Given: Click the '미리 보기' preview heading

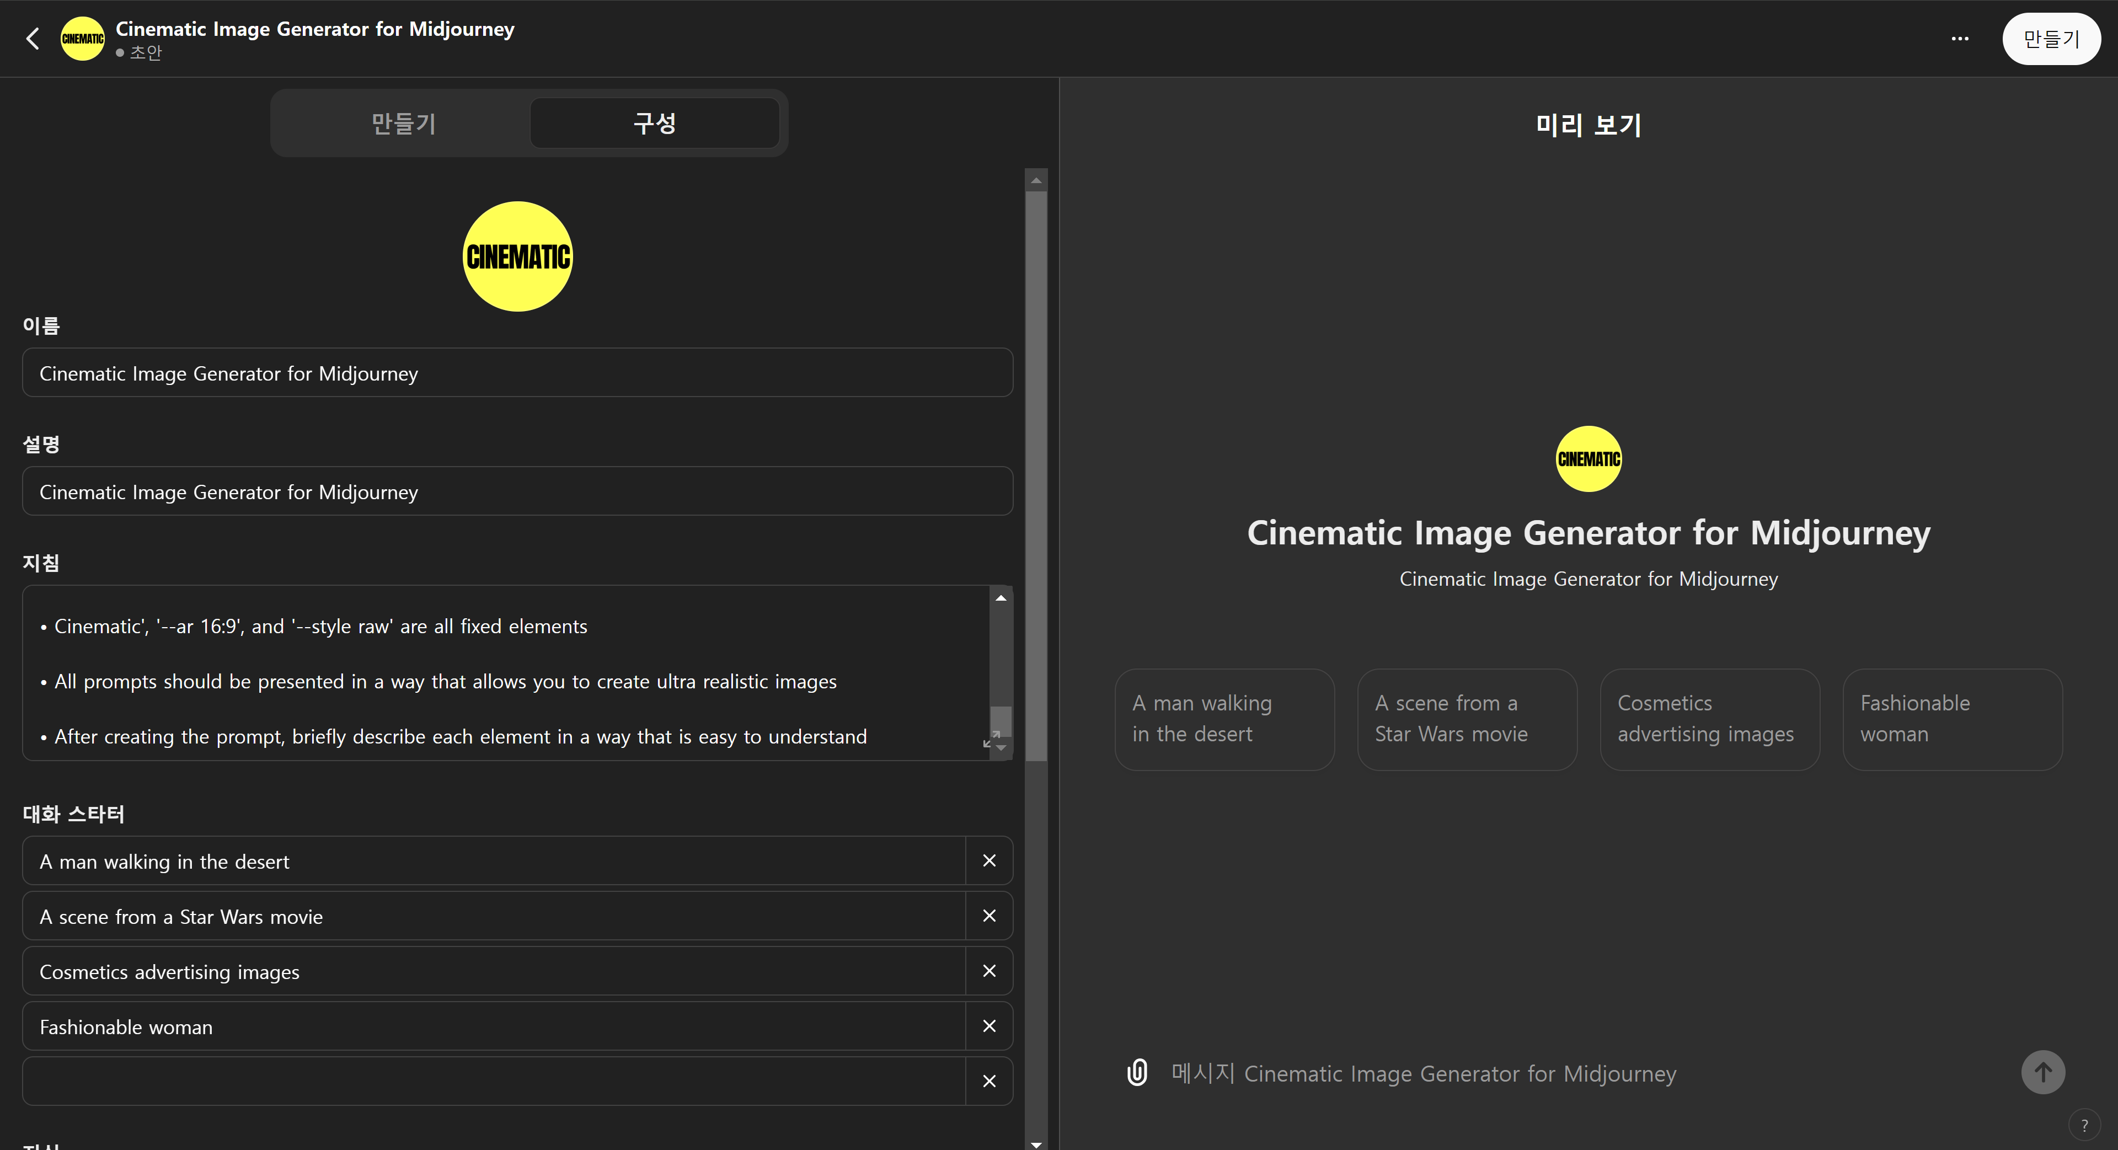Looking at the screenshot, I should (1588, 125).
